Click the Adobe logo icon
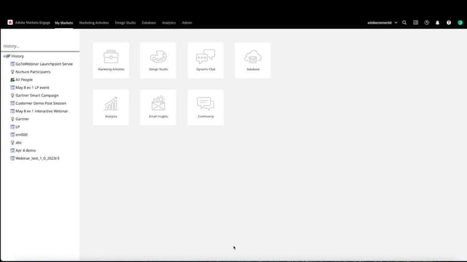The width and height of the screenshot is (467, 262). click(x=10, y=22)
